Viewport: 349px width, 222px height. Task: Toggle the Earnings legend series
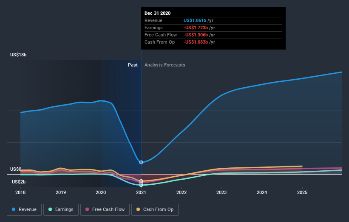point(61,210)
